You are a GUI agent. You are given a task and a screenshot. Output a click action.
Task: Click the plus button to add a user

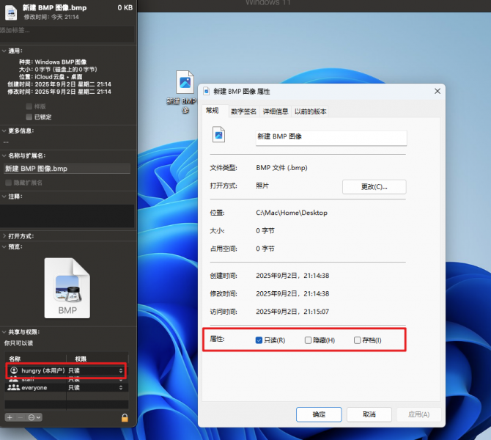pyautogui.click(x=10, y=417)
